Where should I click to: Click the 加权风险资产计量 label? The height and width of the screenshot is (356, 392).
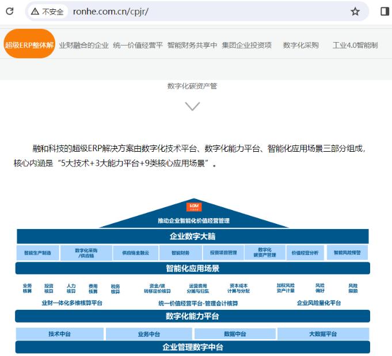point(286,288)
